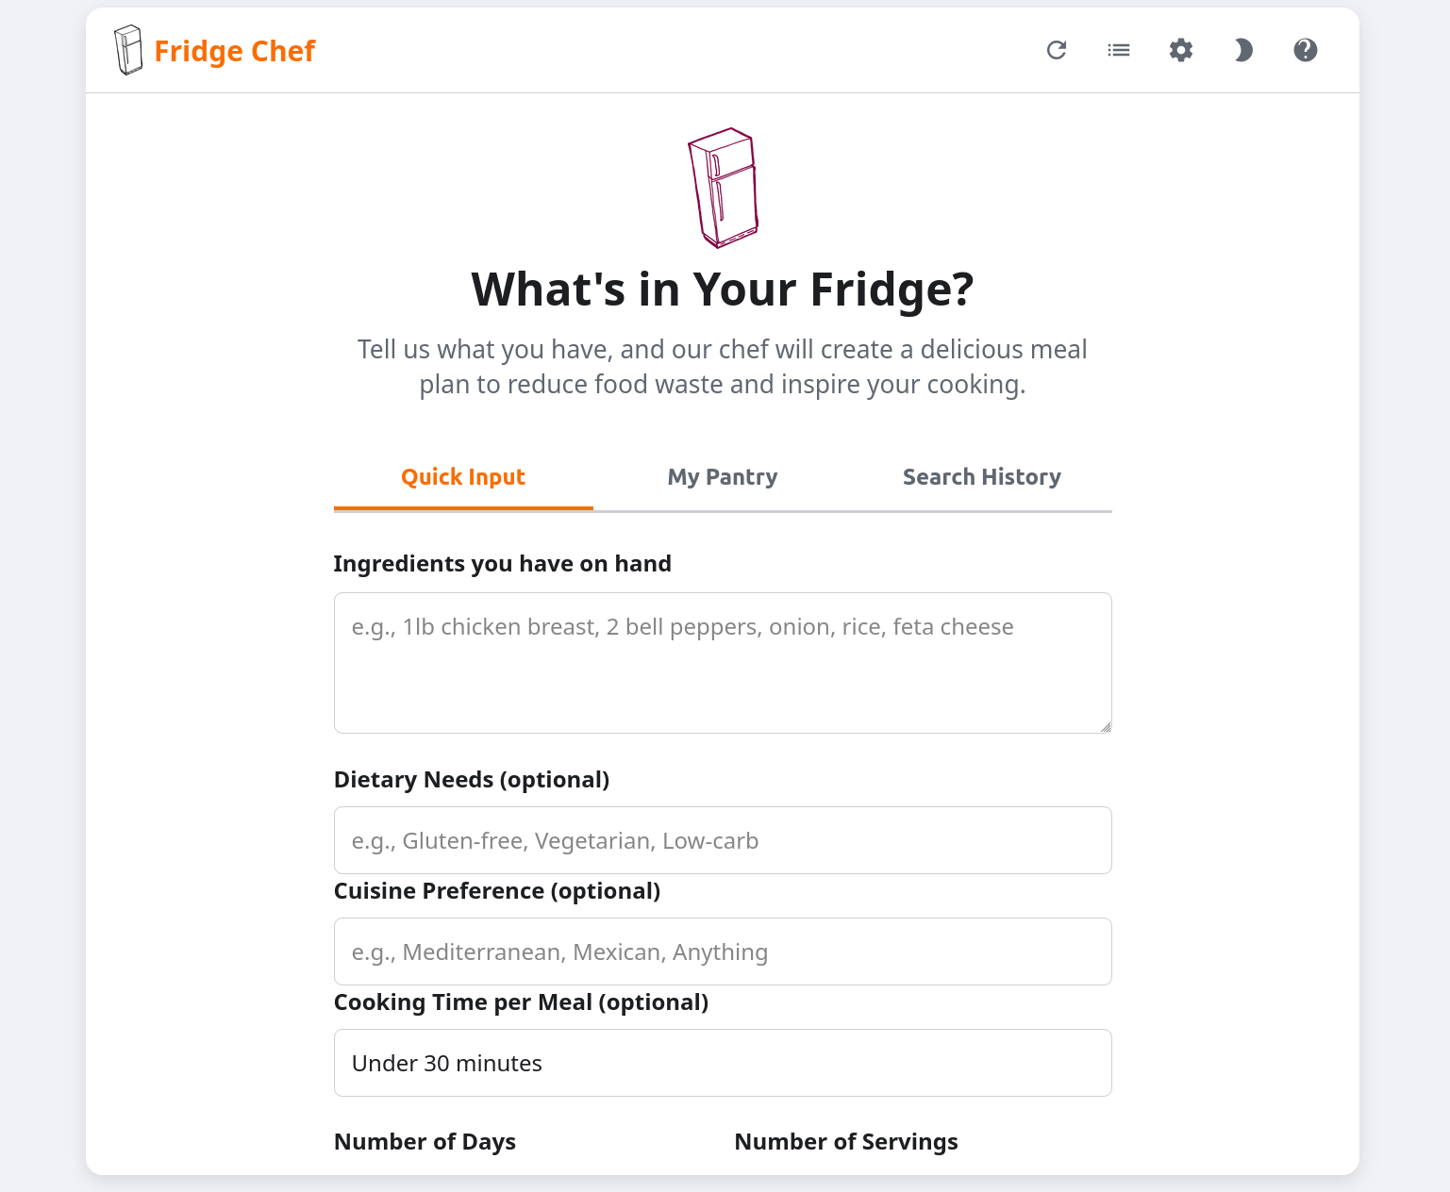Select the Quick Input tab
Viewport: 1450px width, 1192px height.
tap(463, 477)
